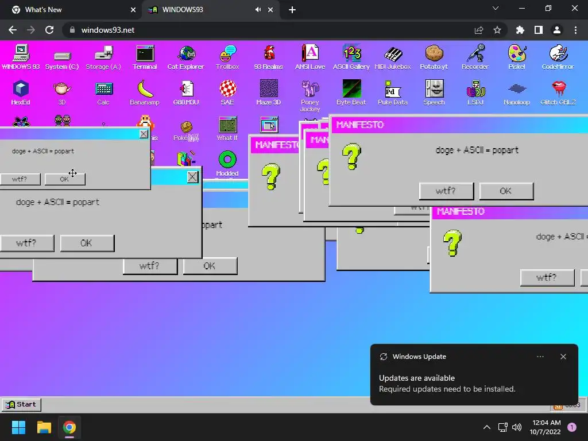The width and height of the screenshot is (588, 441).
Task: Open the Potato.yt icon
Action: [x=434, y=57]
